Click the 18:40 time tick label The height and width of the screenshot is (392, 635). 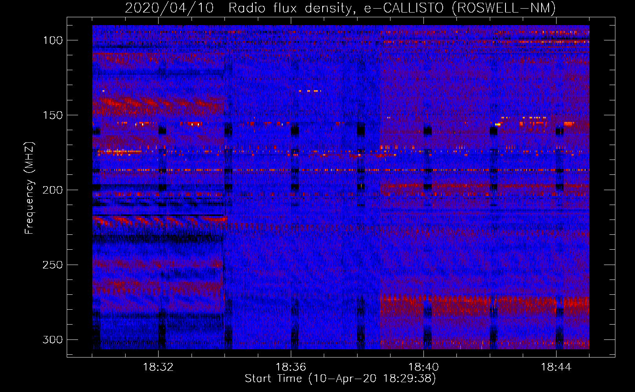pyautogui.click(x=423, y=367)
